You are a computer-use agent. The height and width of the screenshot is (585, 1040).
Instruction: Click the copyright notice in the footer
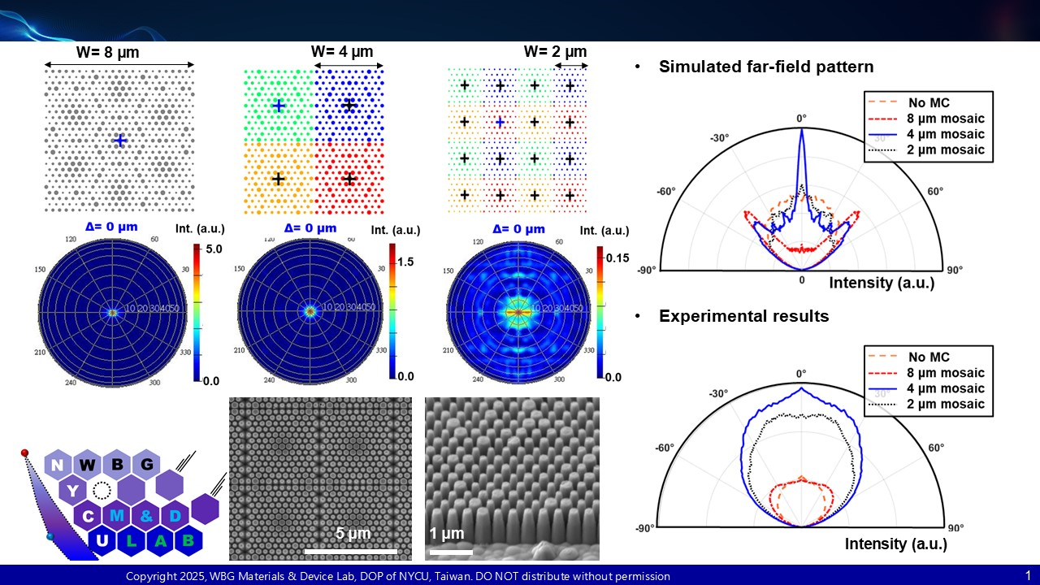tap(398, 576)
